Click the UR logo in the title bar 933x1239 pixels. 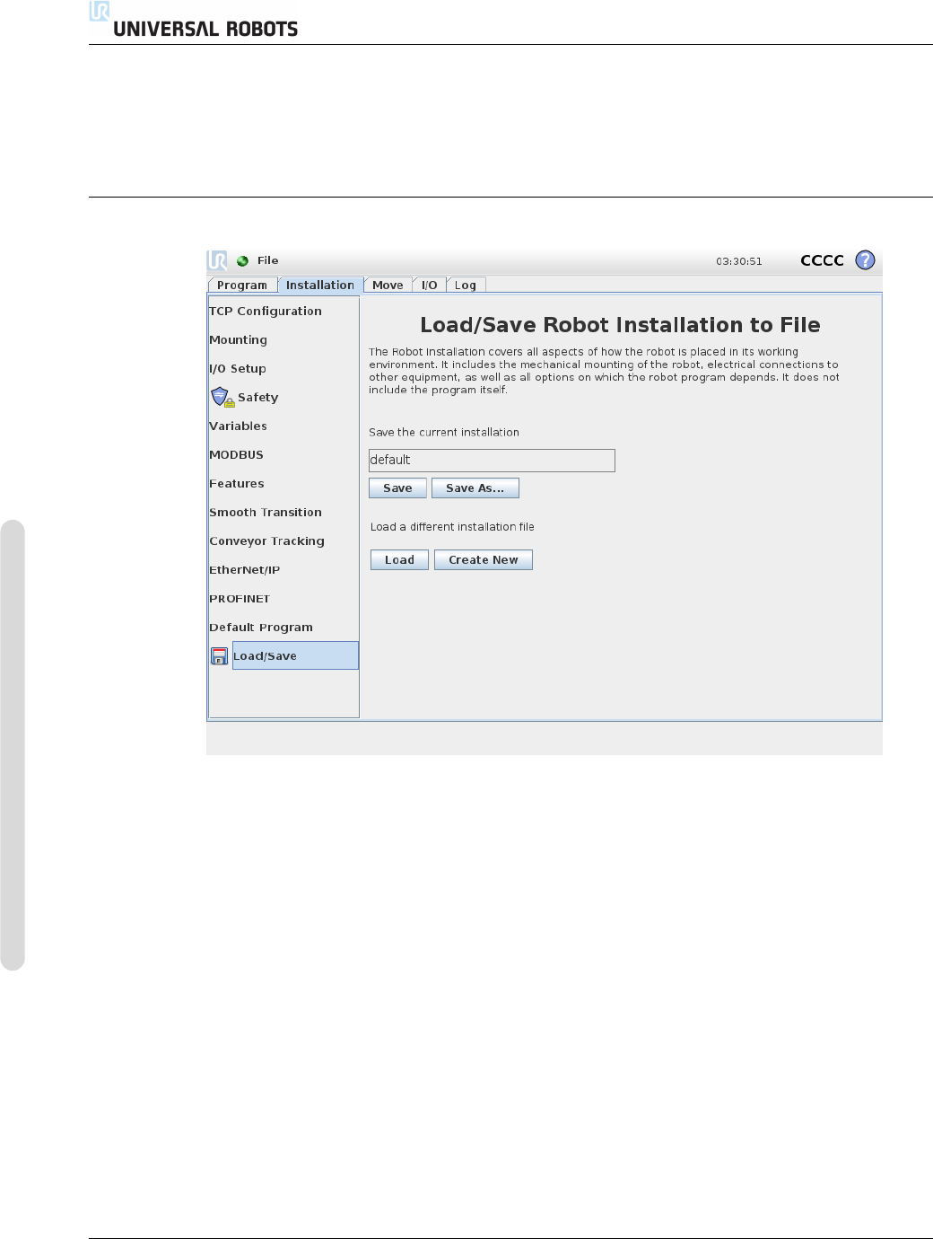217,260
